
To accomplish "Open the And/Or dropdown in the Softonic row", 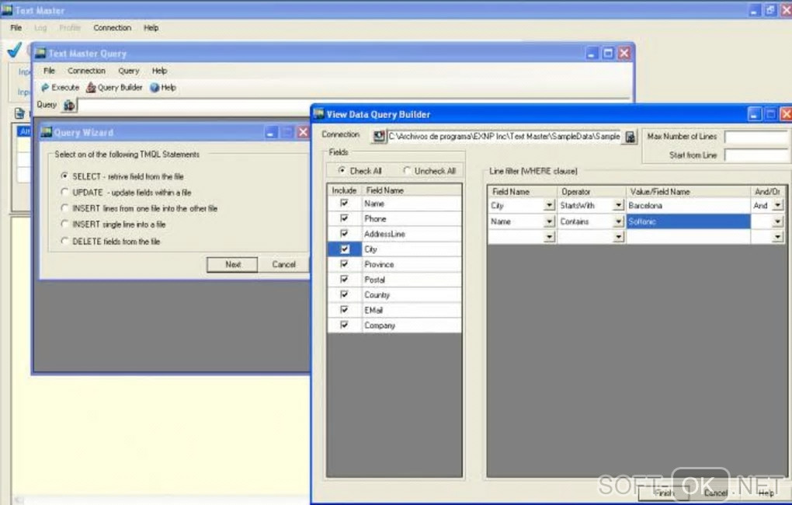I will pos(778,221).
